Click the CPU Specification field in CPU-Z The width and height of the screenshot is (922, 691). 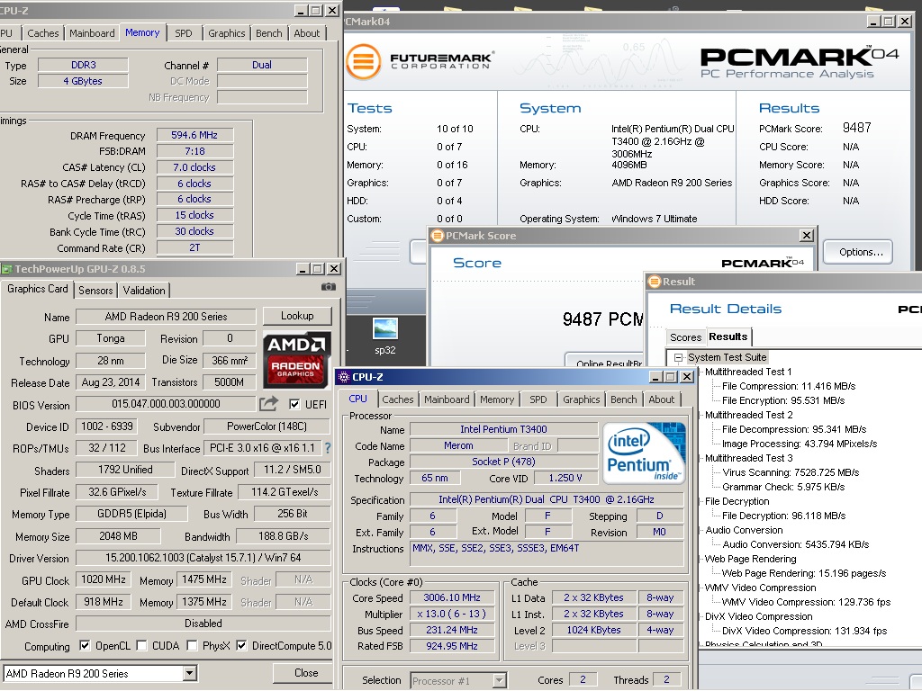coord(547,499)
